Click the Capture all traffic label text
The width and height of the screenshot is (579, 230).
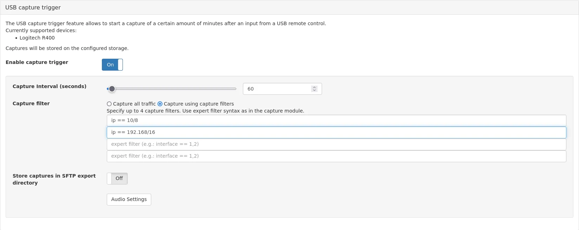click(134, 104)
